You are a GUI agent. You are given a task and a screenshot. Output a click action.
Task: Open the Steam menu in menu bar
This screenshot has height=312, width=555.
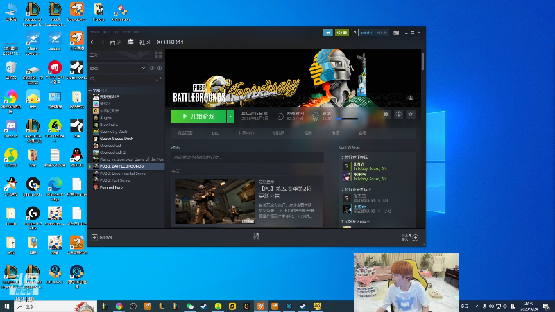click(94, 32)
